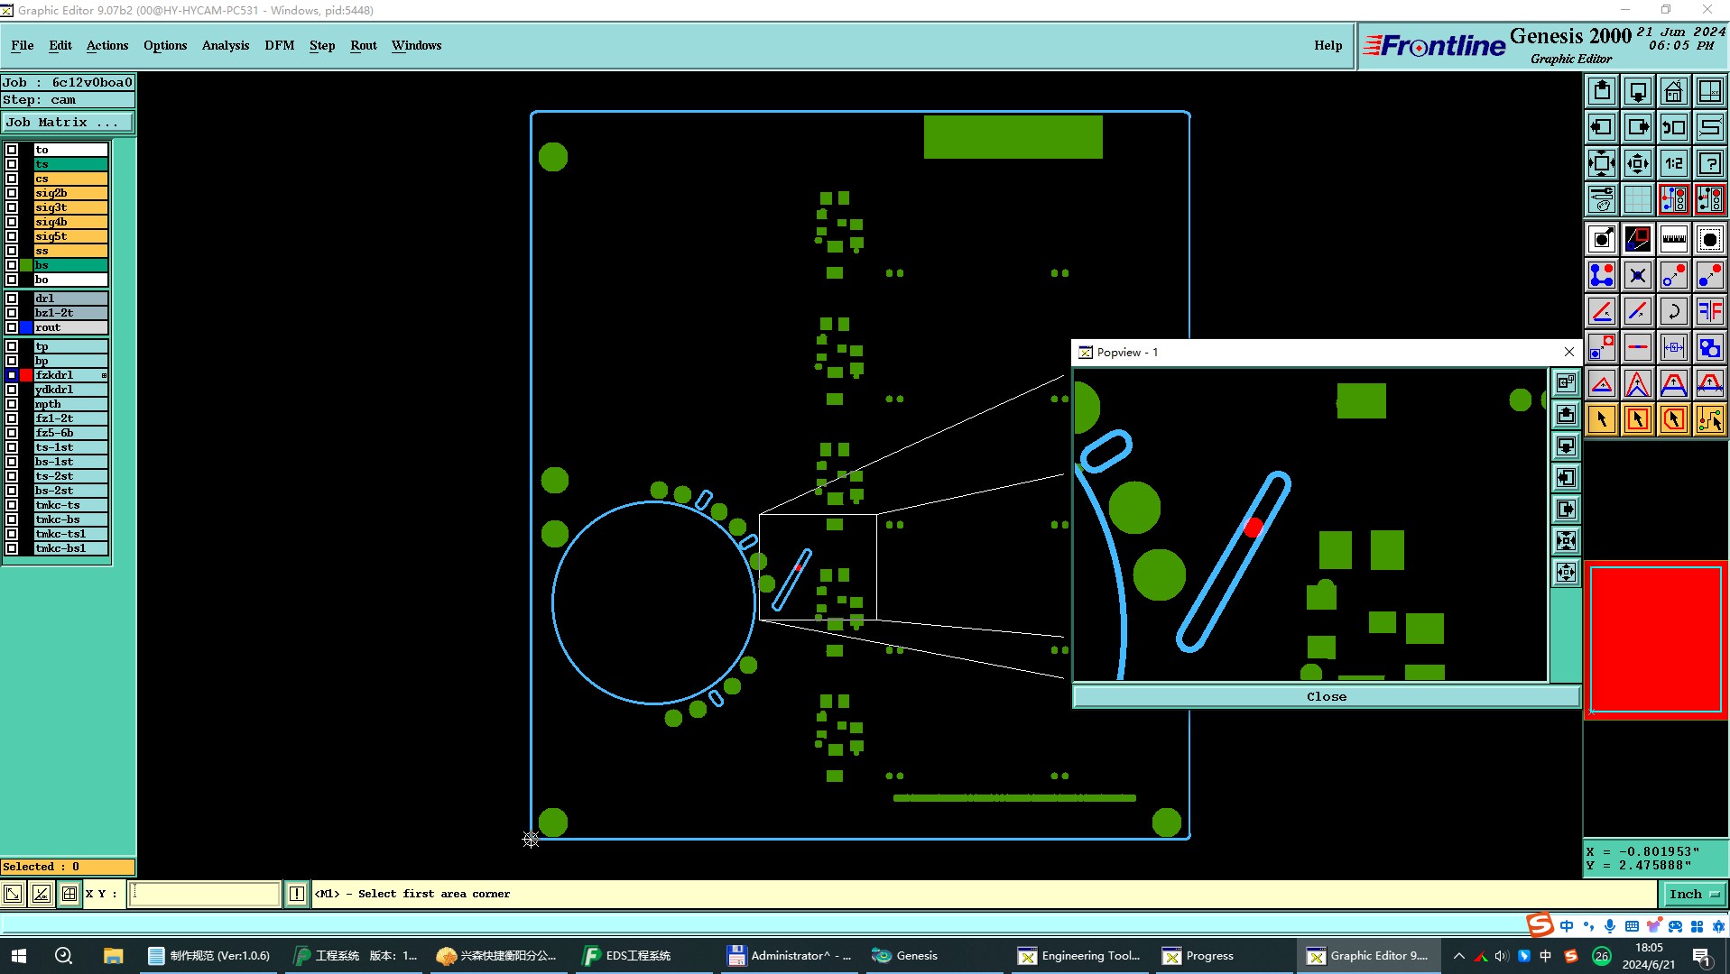Image resolution: width=1730 pixels, height=974 pixels.
Task: Click the exclamation mark icon near XY field
Action: 296,894
